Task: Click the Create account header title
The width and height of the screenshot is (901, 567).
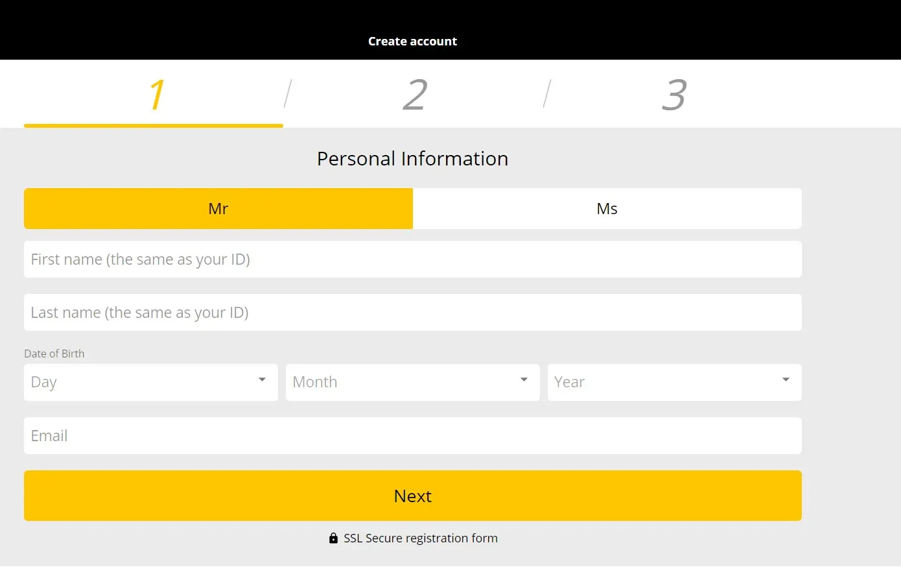Action: (412, 42)
